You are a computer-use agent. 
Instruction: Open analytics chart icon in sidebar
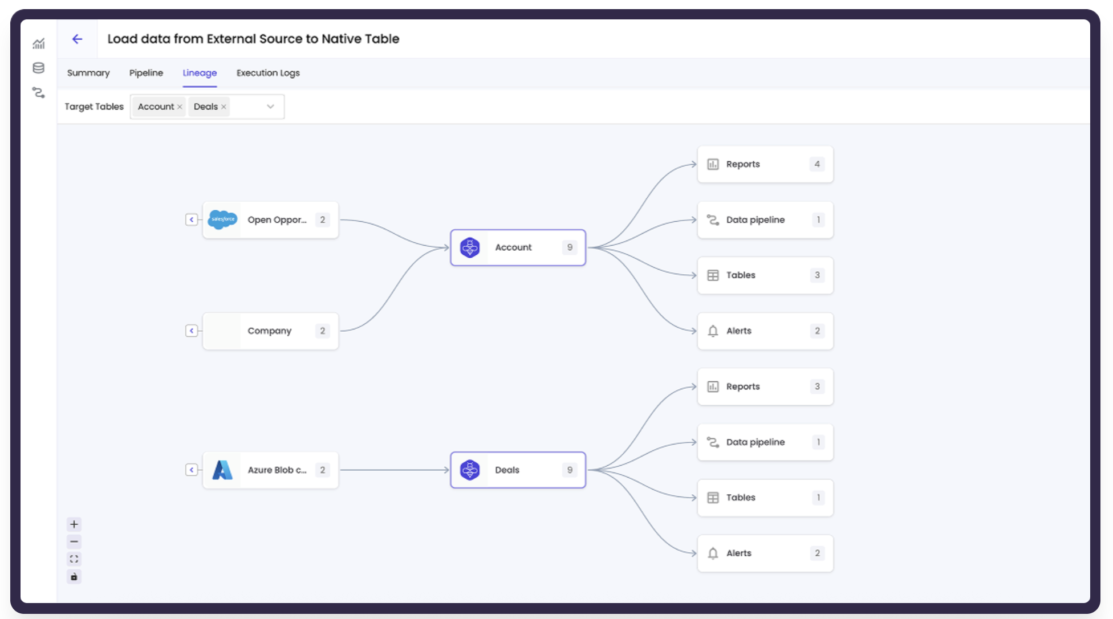(x=38, y=43)
